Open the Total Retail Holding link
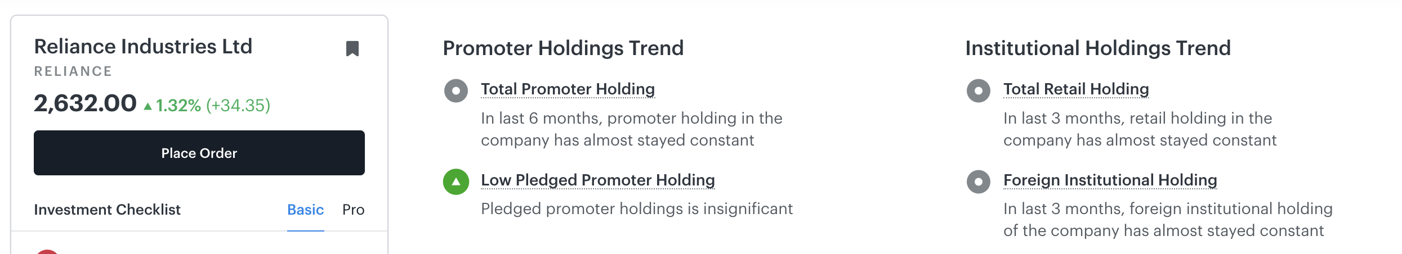Screen dimensions: 1402x254 point(1075,89)
